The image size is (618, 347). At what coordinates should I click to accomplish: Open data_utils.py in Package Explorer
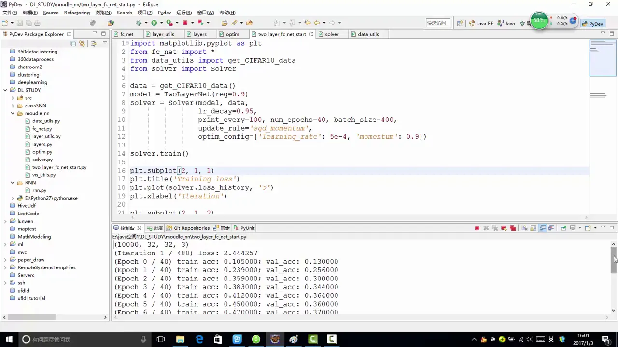42,121
